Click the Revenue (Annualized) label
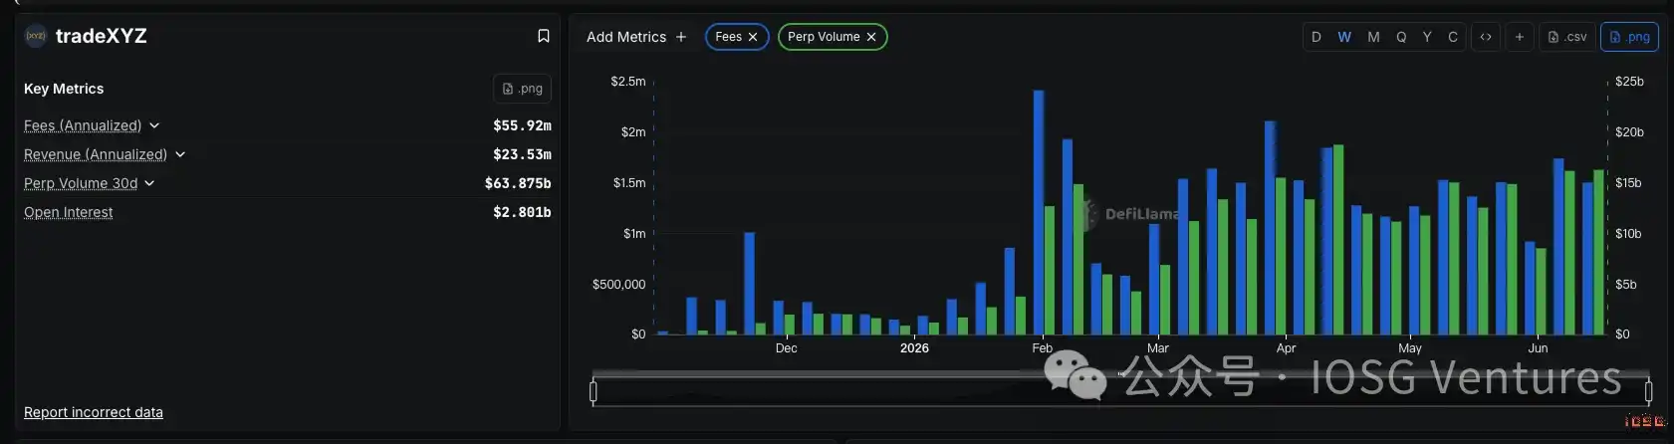 click(x=96, y=154)
